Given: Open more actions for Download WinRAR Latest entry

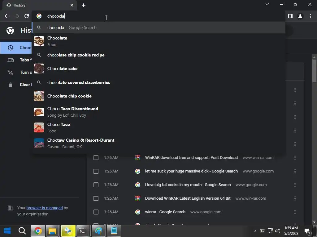Looking at the screenshot, I should coord(295,198).
